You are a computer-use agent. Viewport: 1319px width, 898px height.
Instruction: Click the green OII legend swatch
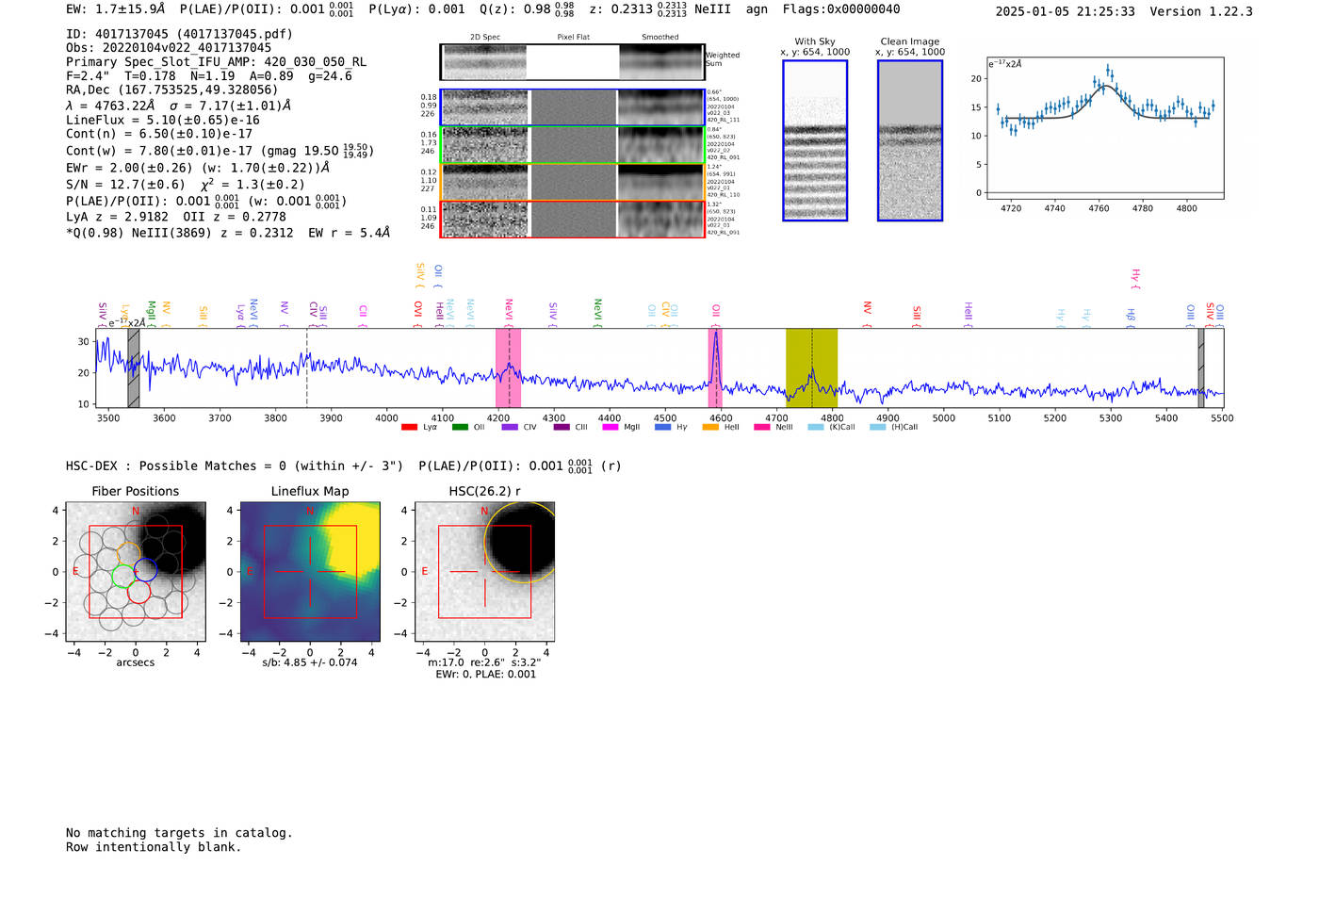(x=460, y=427)
